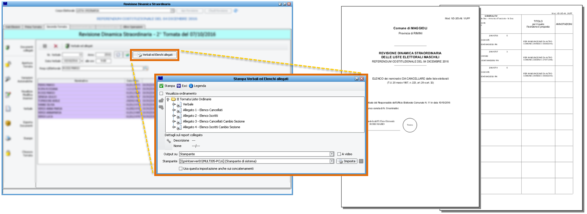Viewport: 587px width, 214px height.
Task: Open the Output su dropdown
Action: tap(332, 154)
